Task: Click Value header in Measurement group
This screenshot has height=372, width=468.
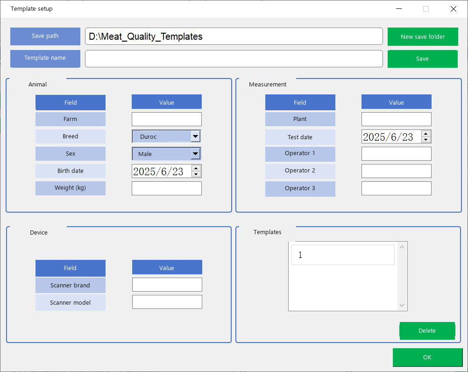Action: tap(397, 102)
